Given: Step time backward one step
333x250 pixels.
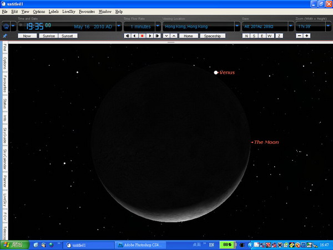Looking at the screenshot, I should click(134, 36).
